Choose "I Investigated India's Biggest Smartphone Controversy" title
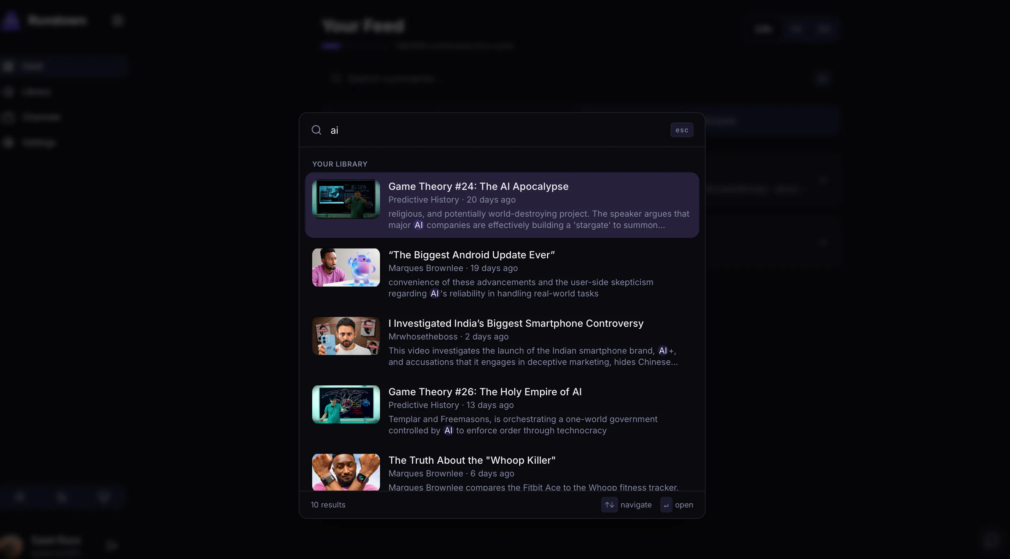This screenshot has height=559, width=1010. [516, 323]
